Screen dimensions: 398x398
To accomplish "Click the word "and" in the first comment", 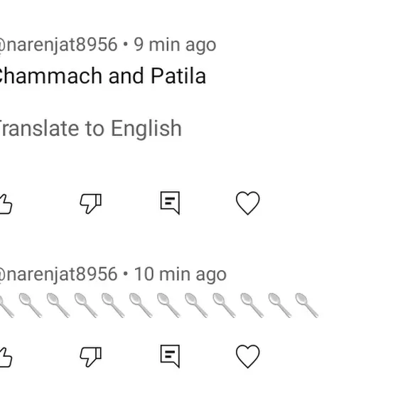I will 127,75.
